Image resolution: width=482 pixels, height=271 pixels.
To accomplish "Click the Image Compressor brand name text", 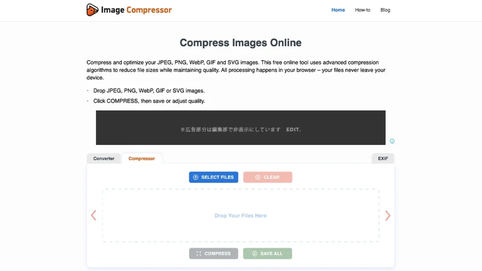I will [136, 10].
